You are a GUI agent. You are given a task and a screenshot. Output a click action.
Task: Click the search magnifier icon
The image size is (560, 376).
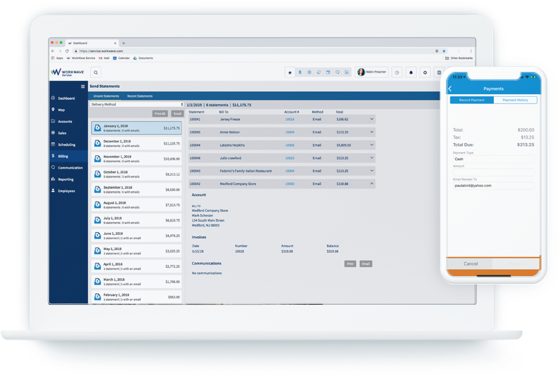tap(95, 73)
